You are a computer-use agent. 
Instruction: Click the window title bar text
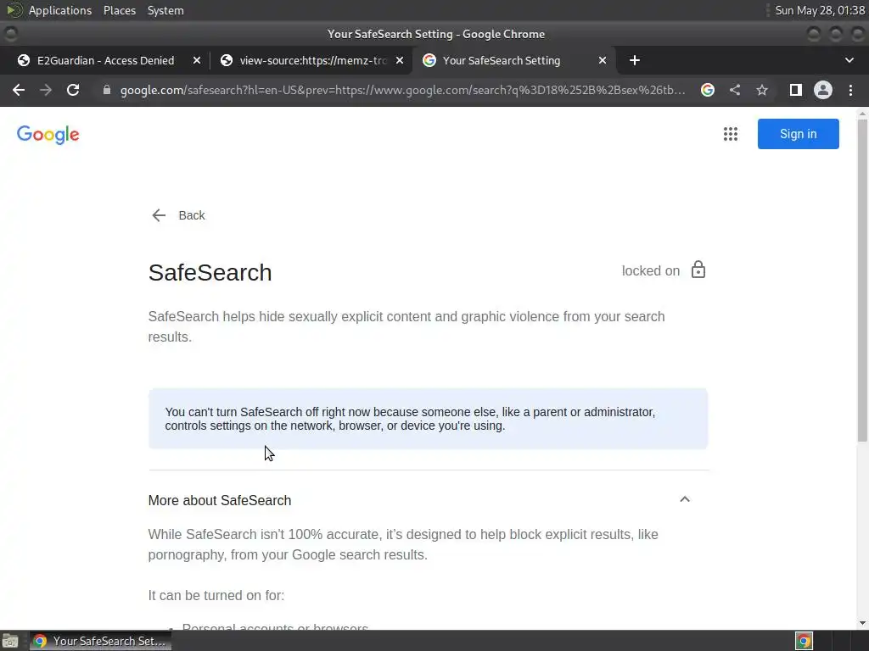coord(436,34)
